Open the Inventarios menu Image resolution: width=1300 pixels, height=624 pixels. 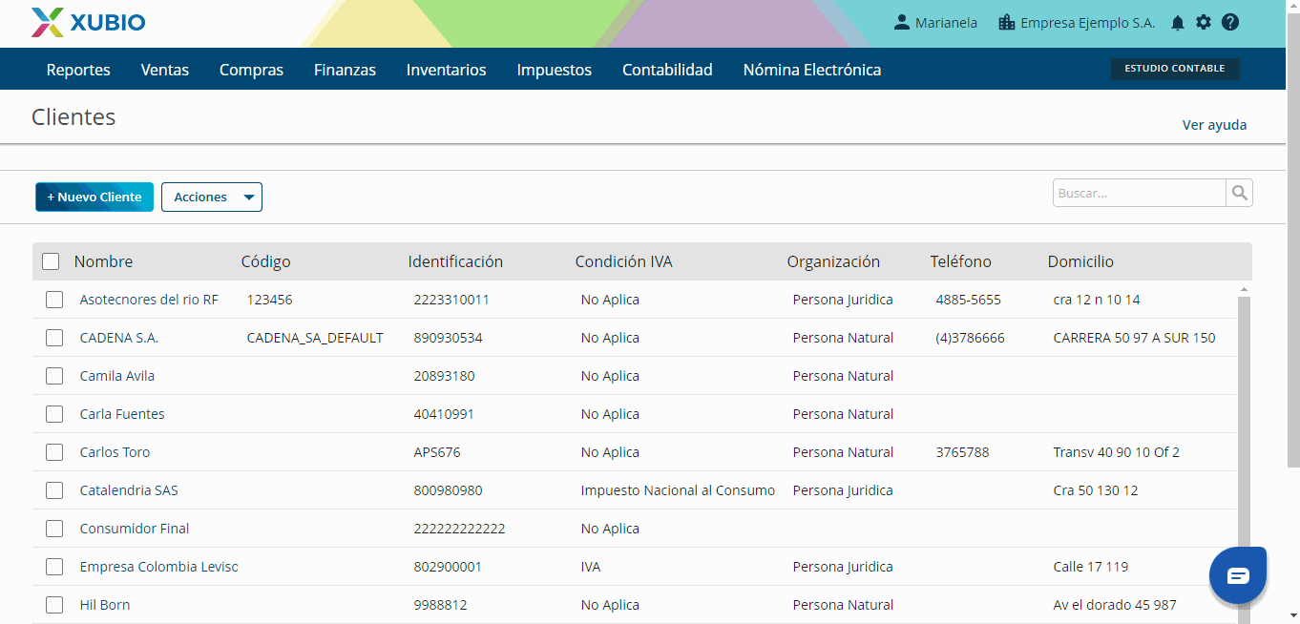pos(446,70)
